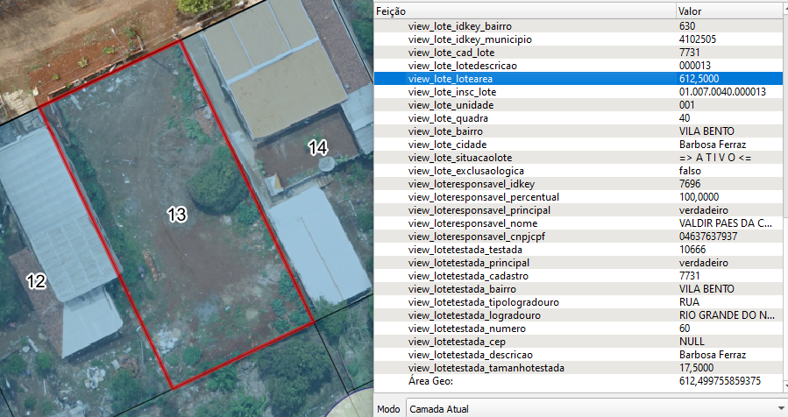Select the view_loteresponsavel_idkey row
The image size is (788, 417).
[579, 184]
